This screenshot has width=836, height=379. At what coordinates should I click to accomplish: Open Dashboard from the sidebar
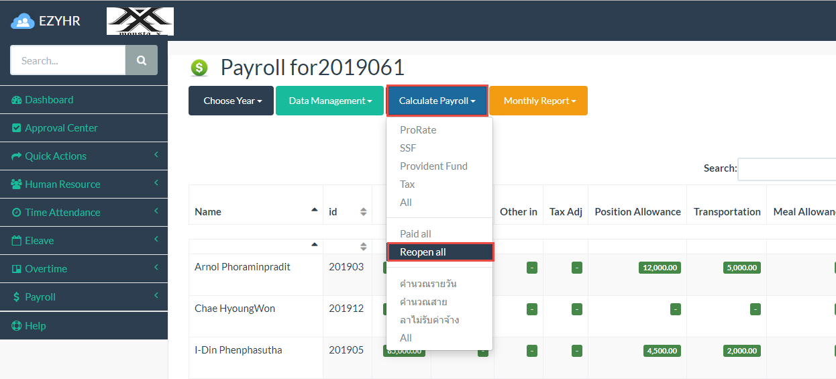coord(49,100)
